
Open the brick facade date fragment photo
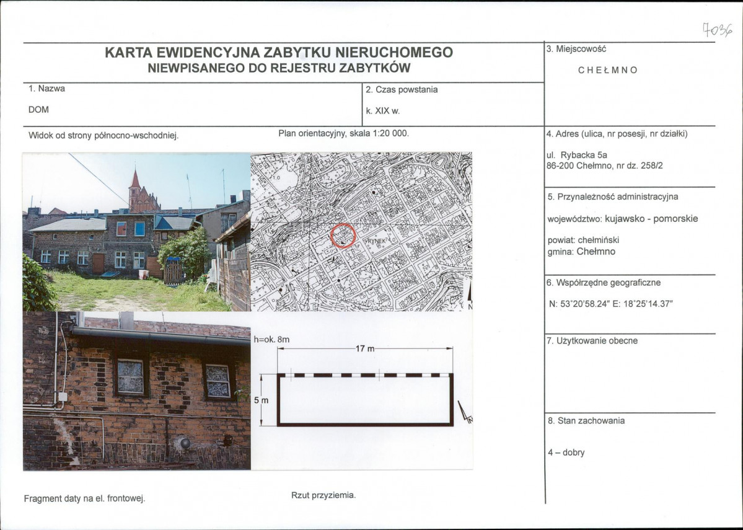pos(136,391)
